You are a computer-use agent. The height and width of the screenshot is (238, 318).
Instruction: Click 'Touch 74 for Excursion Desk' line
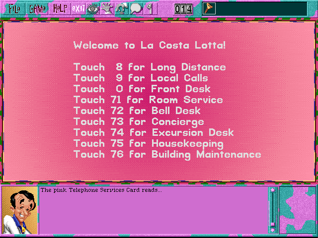[x=154, y=133]
